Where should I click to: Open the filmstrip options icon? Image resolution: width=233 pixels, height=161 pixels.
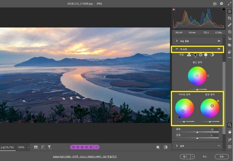click(x=36, y=147)
